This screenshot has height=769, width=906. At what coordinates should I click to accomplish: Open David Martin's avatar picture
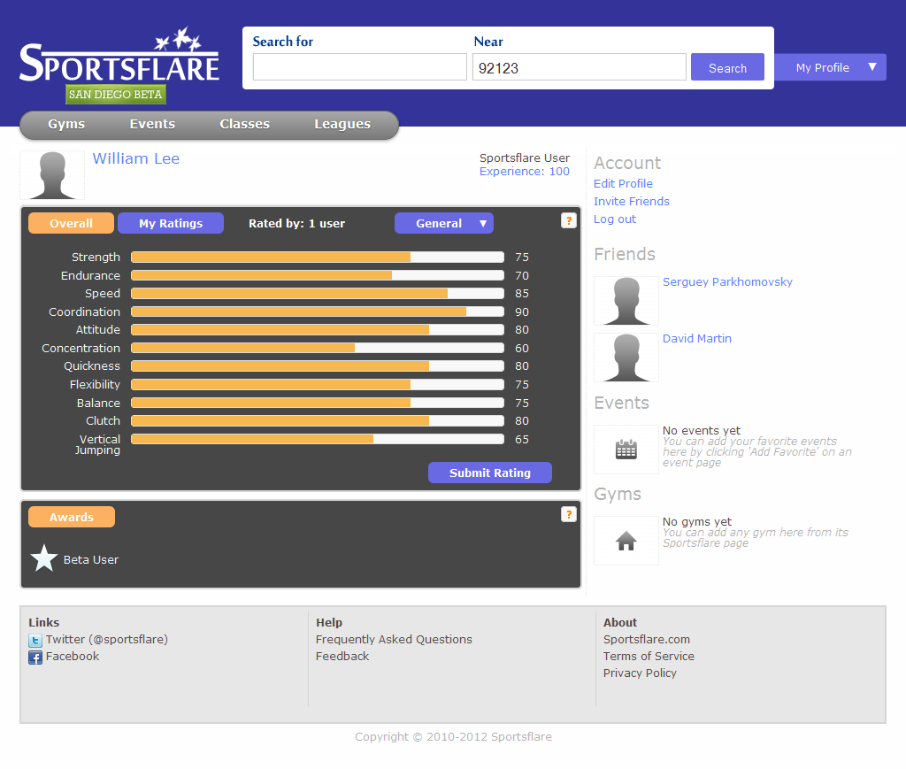(626, 357)
